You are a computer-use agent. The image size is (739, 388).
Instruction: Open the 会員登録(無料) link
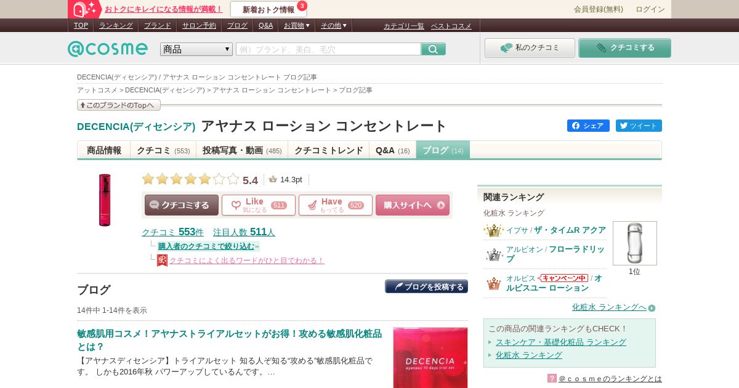pos(599,9)
